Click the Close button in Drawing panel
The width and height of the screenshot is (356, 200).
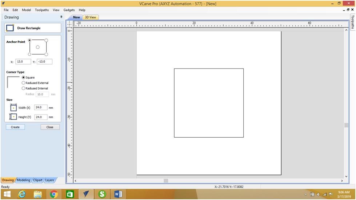(x=50, y=127)
